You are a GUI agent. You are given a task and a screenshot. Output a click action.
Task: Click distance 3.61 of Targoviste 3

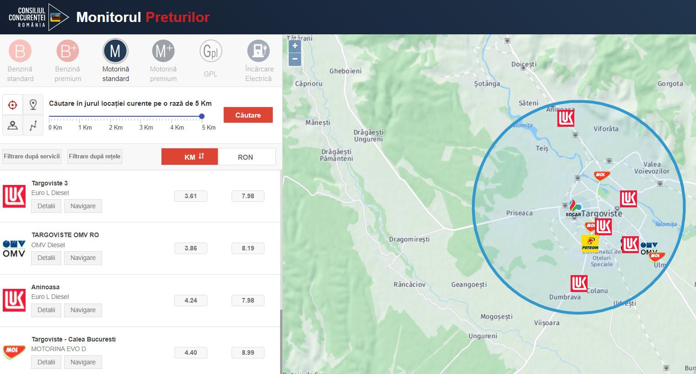(x=191, y=196)
